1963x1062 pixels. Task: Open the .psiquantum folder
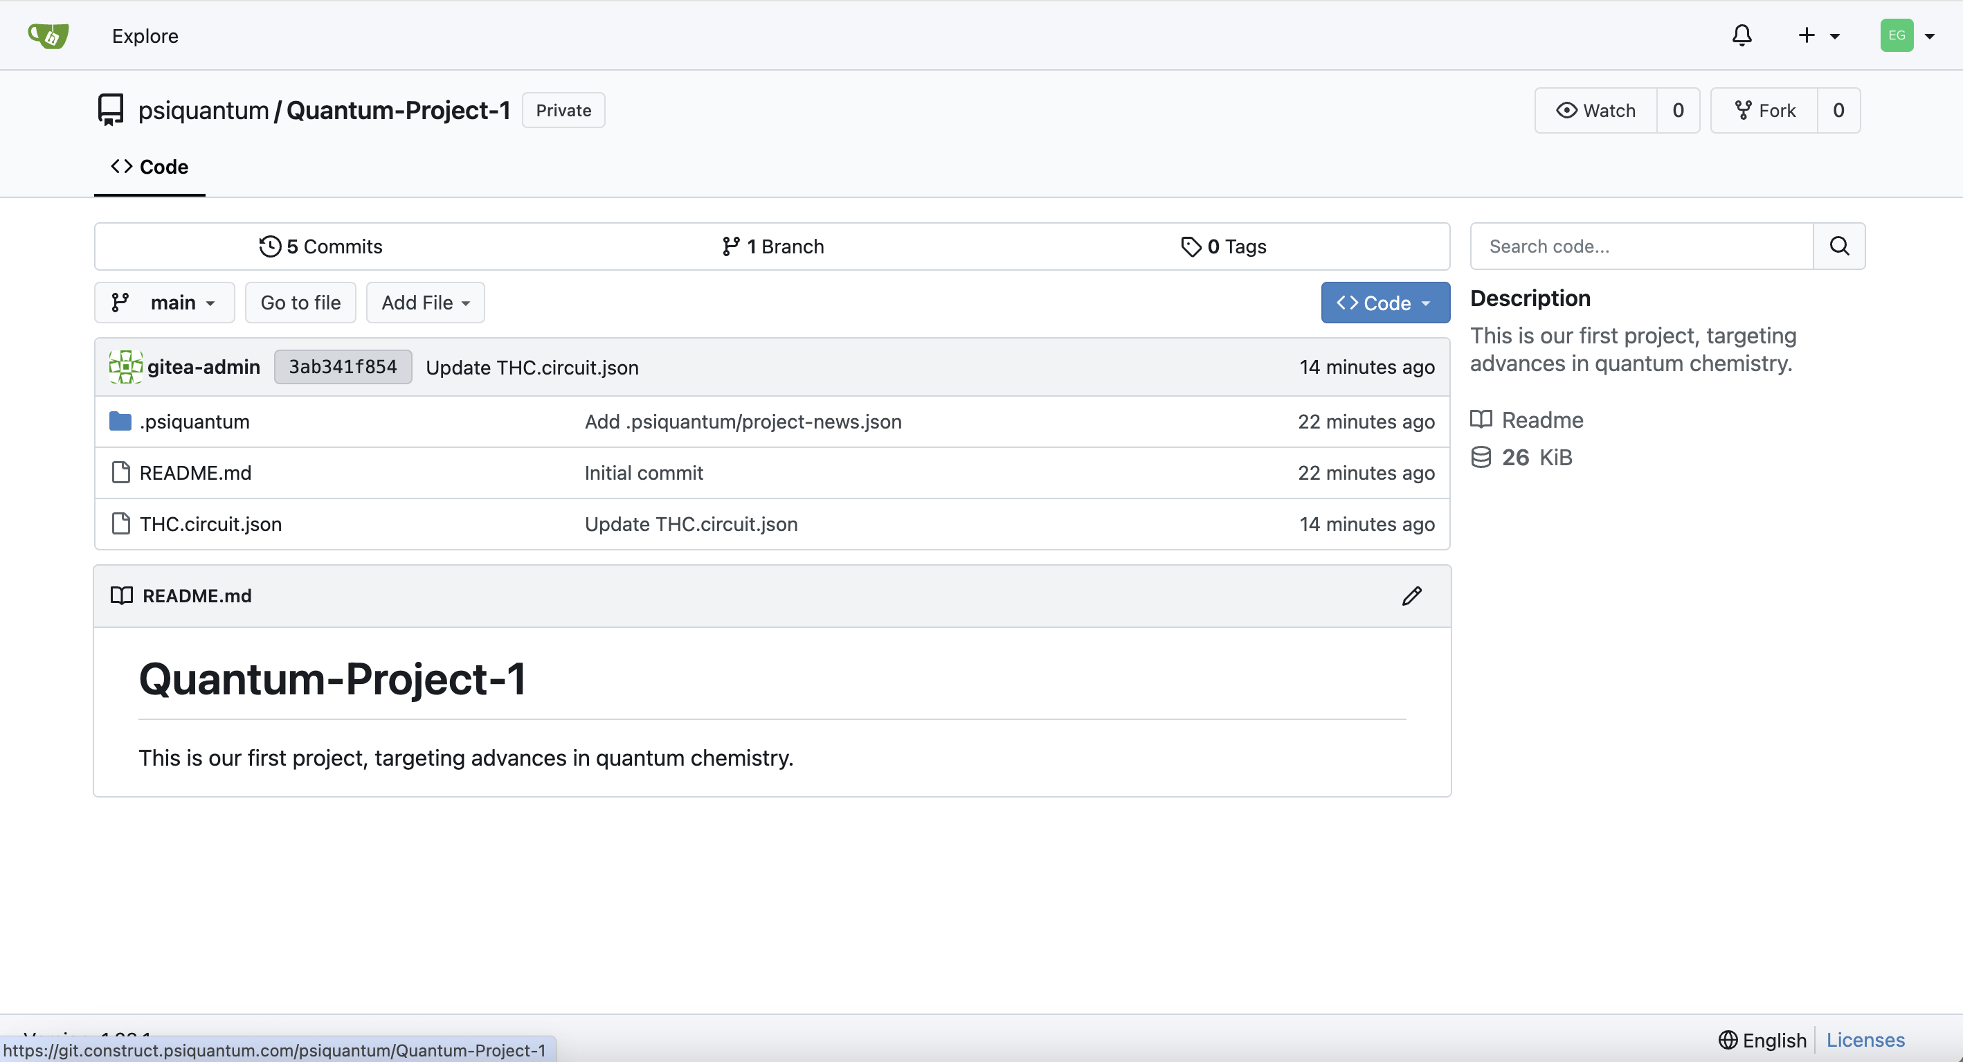click(195, 421)
